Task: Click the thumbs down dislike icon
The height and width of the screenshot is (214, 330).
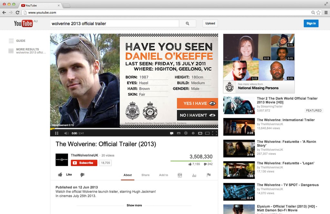Action: [x=82, y=175]
